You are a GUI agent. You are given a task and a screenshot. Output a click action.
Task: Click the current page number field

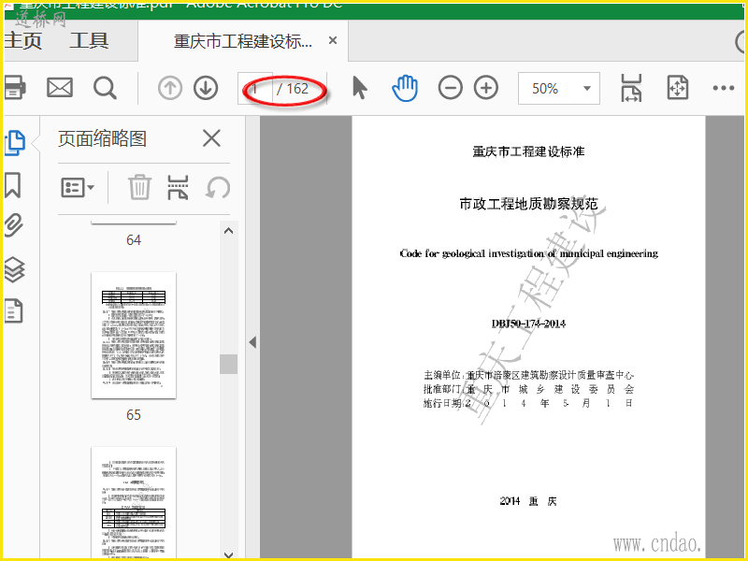pos(255,88)
